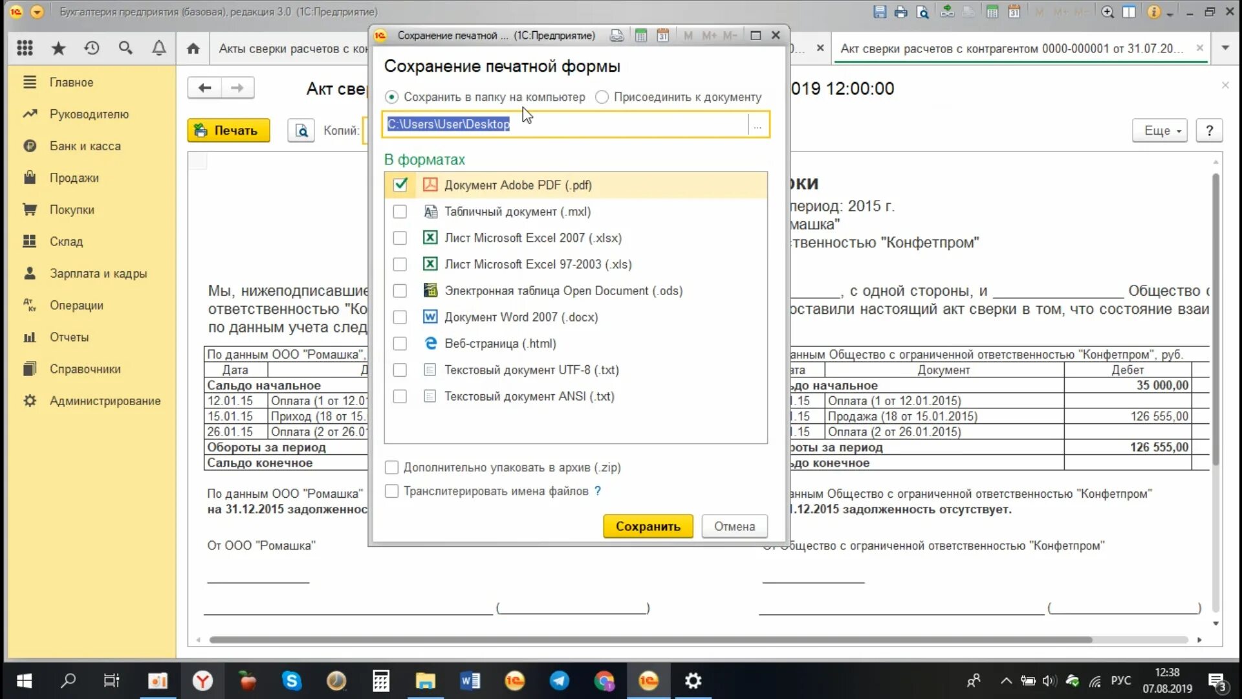Click the print preview icon next to Печать
The image size is (1242, 699).
[x=301, y=131]
